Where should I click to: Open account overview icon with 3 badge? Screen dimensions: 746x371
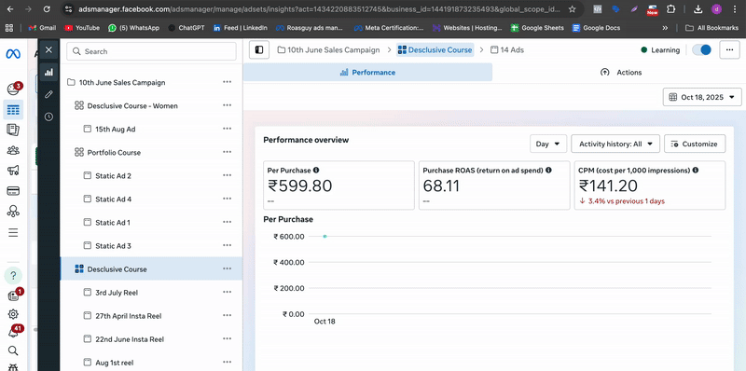point(13,89)
